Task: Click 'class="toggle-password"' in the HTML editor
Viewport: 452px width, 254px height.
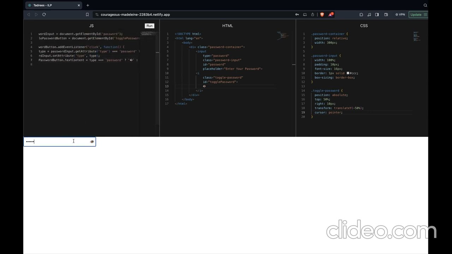Action: (x=223, y=78)
